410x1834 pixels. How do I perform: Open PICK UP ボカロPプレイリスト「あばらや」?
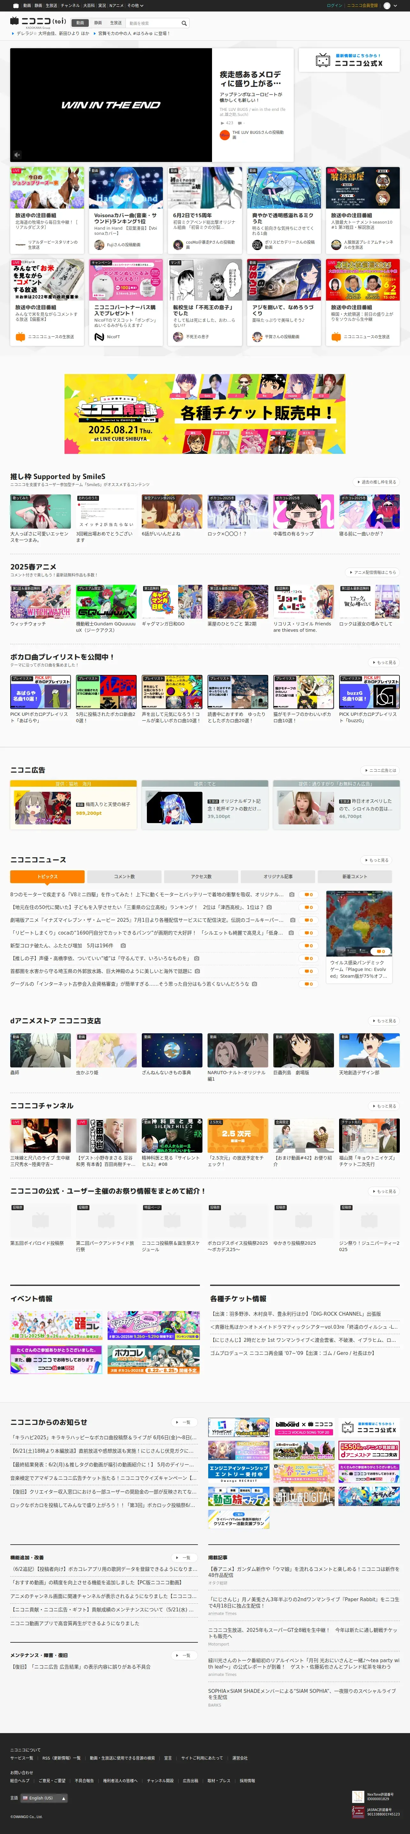pyautogui.click(x=41, y=692)
